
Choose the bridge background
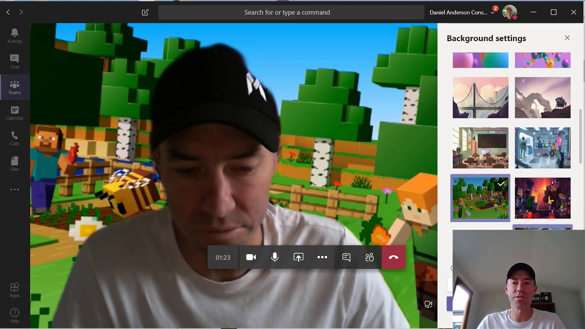pos(480,98)
